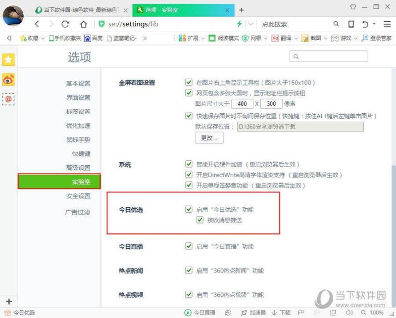396x318 pixels.
Task: Open the 游戏 games center
Action: point(344,38)
